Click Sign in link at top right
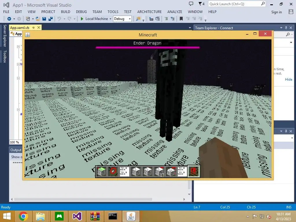The width and height of the screenshot is (296, 222). tap(276, 12)
